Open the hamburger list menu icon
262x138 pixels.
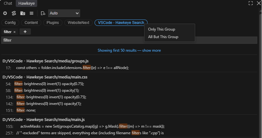tap(32, 13)
